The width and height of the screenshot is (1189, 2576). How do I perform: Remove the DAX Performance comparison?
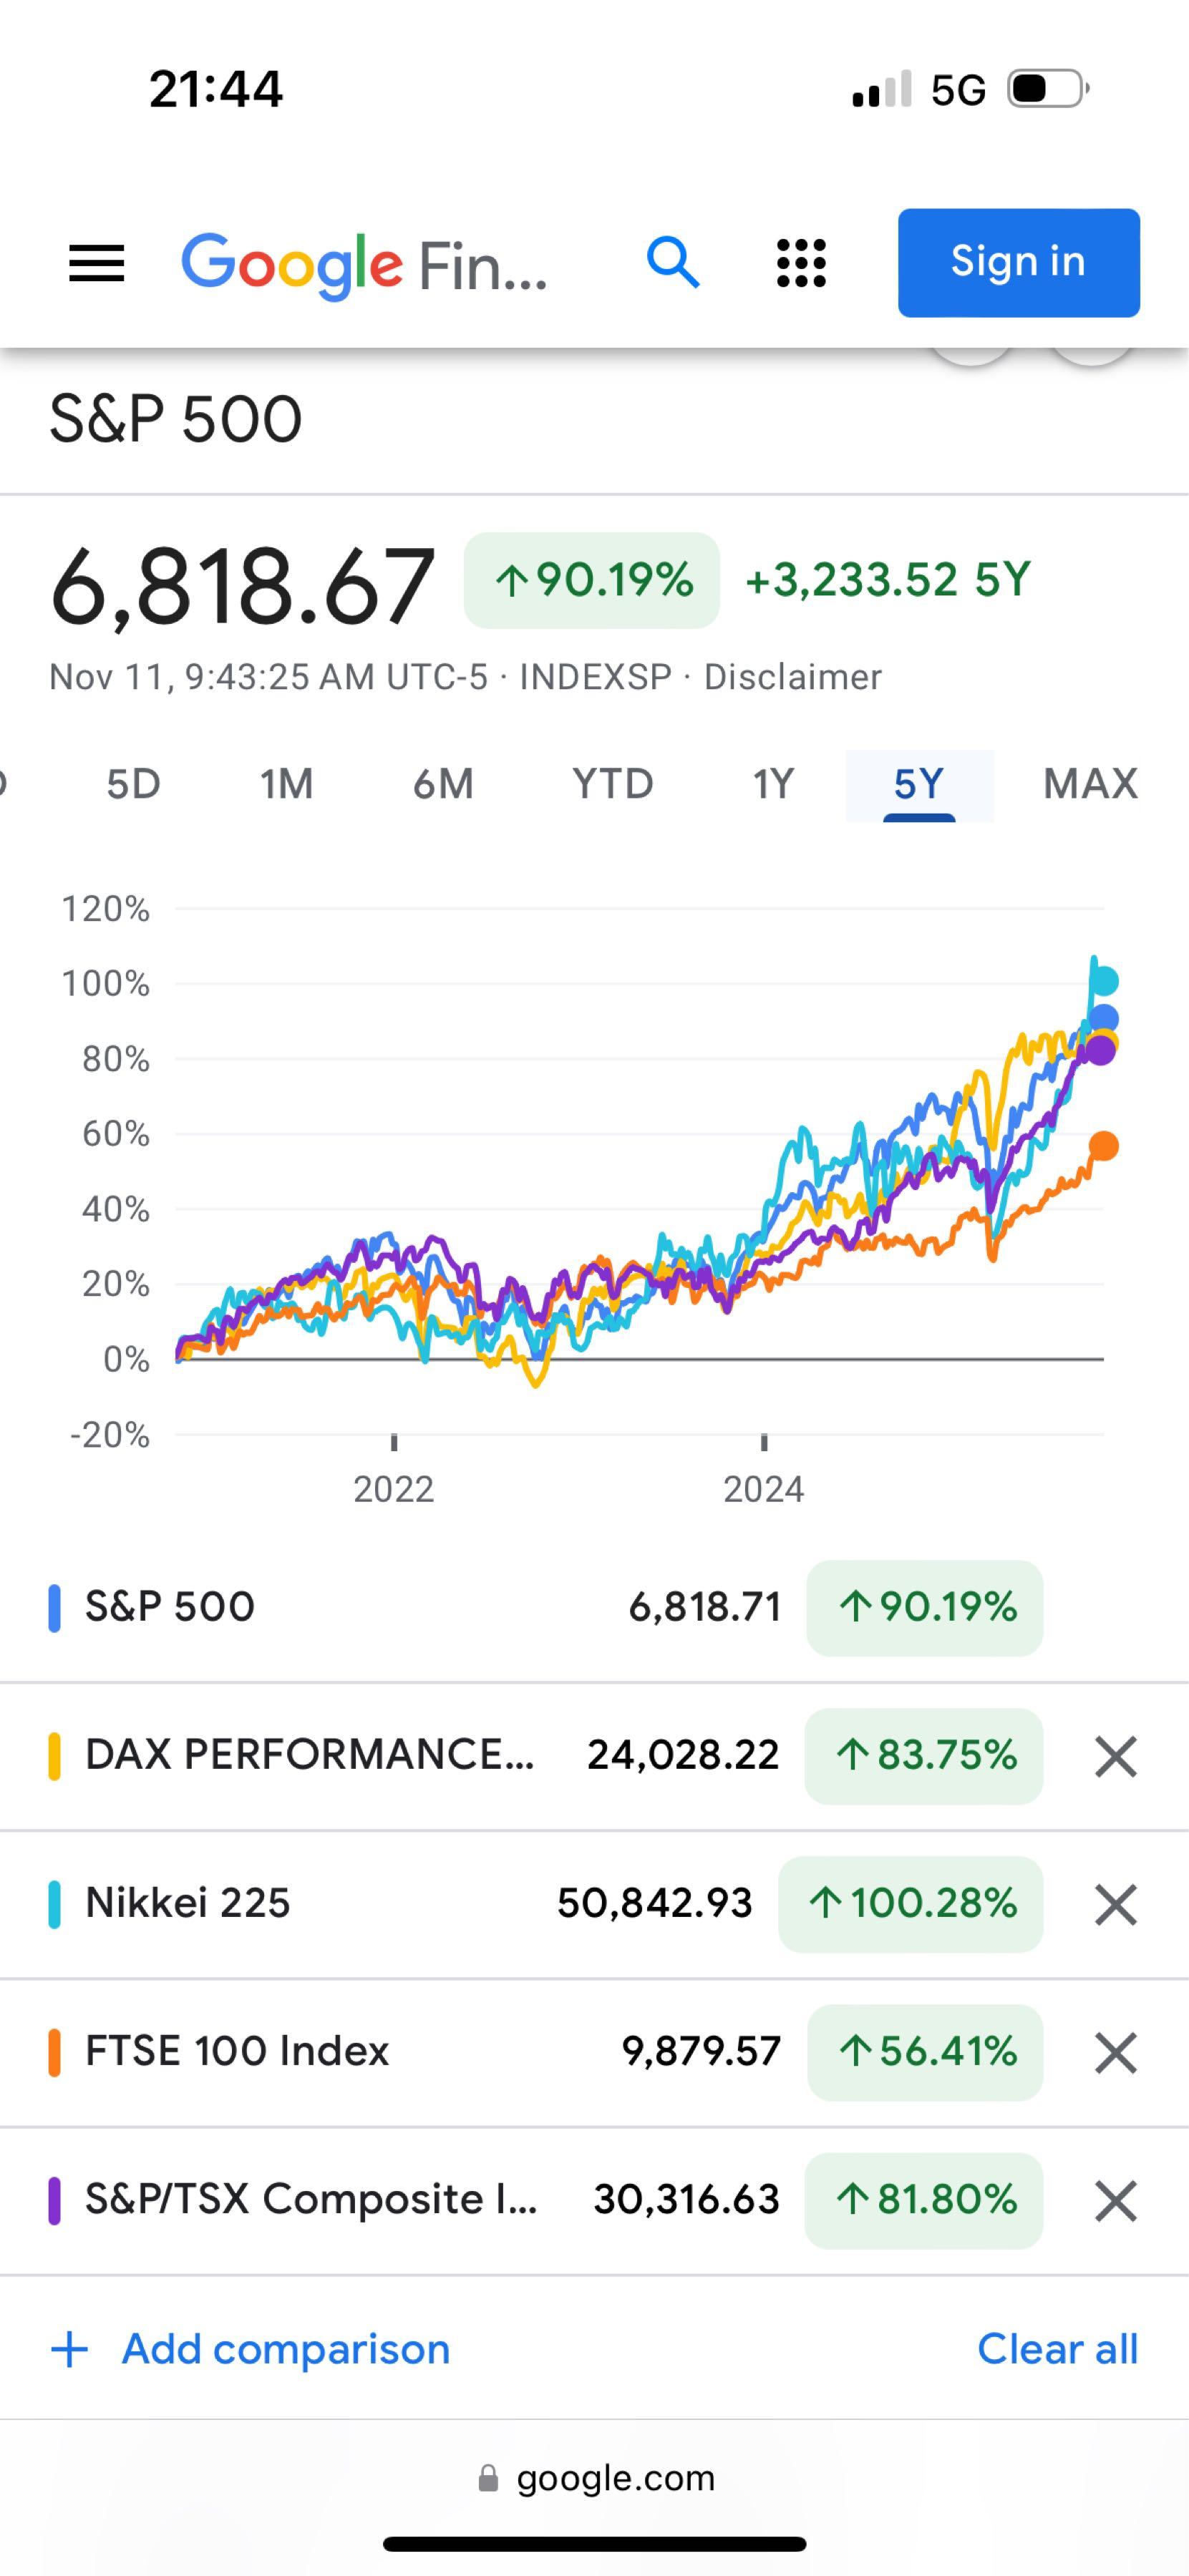tap(1115, 1757)
